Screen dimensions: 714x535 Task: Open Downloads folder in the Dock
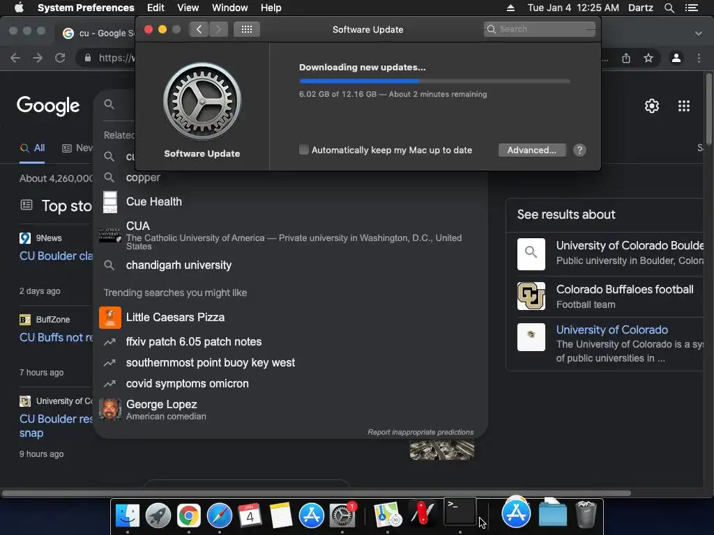point(552,512)
